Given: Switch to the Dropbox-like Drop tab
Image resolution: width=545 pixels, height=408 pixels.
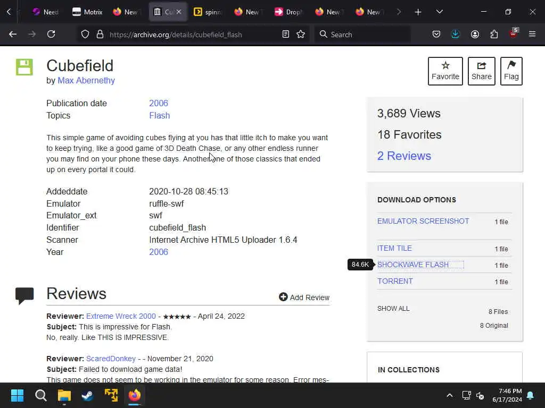Looking at the screenshot, I should coord(288,12).
